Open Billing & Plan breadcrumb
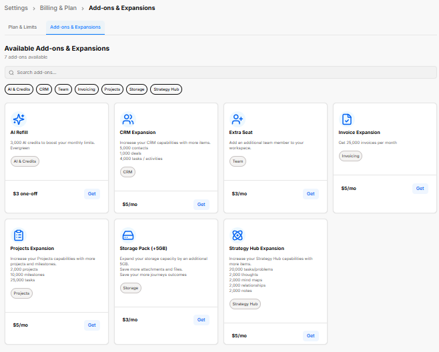This screenshot has height=352, width=439. pyautogui.click(x=58, y=8)
